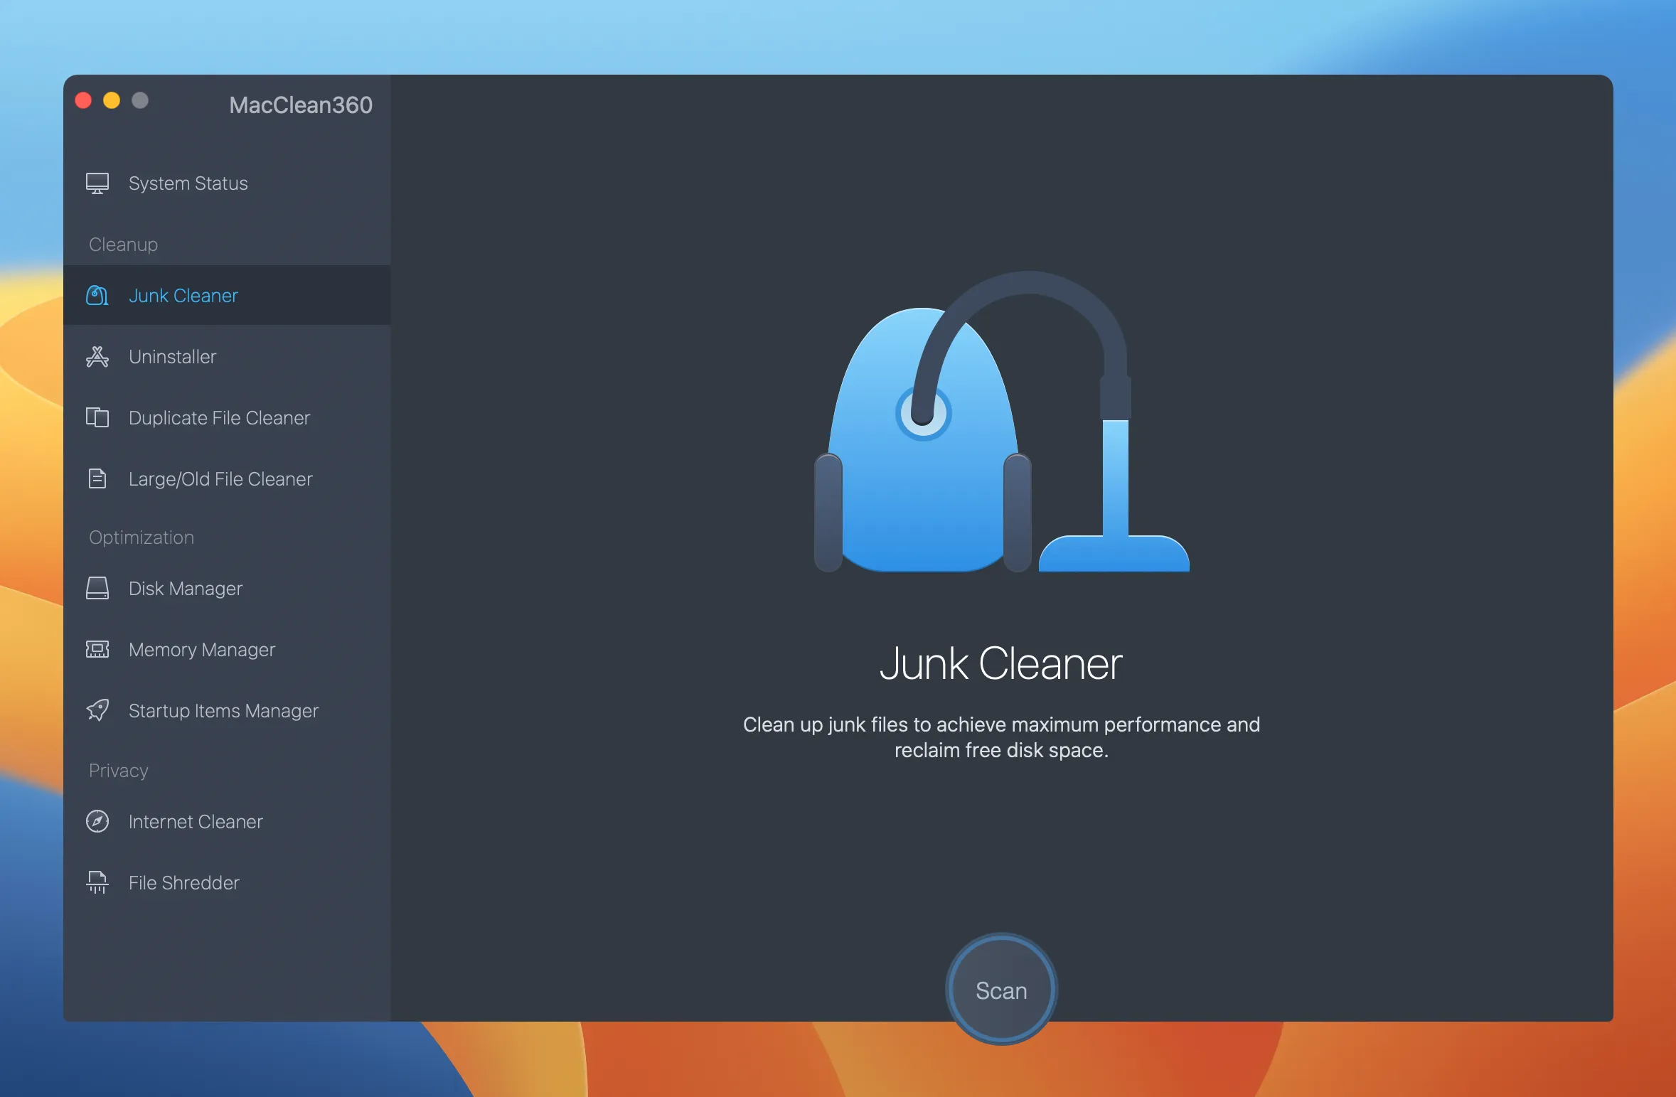This screenshot has width=1676, height=1097.
Task: Click the System Status monitor icon
Action: pyautogui.click(x=97, y=183)
